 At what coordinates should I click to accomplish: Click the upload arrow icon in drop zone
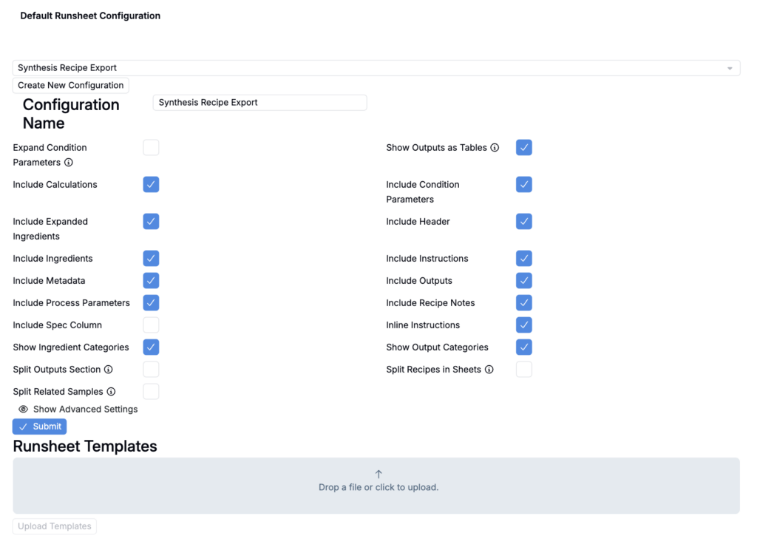click(x=378, y=475)
